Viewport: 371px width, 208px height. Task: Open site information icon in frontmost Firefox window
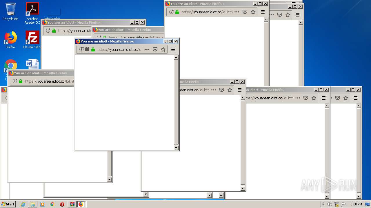[81, 49]
